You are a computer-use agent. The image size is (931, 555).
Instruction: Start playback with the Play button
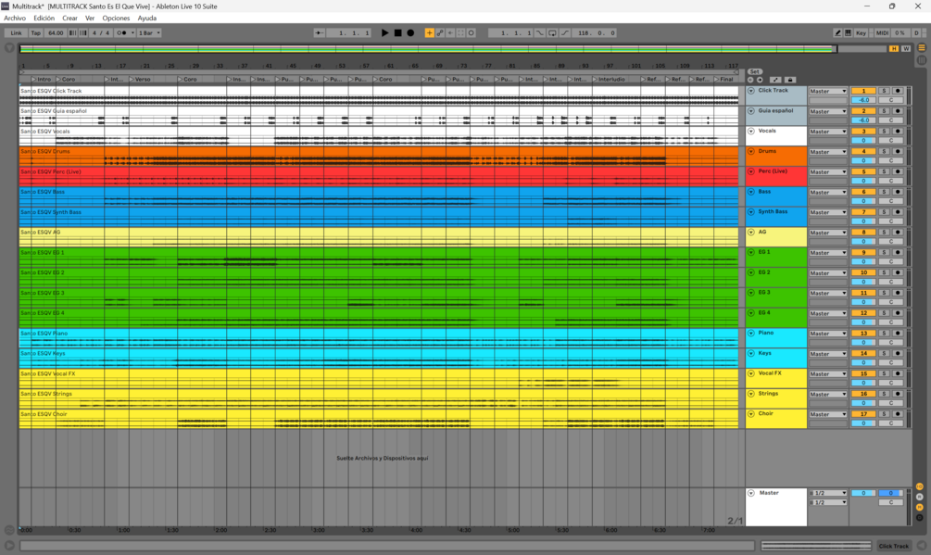pos(385,32)
